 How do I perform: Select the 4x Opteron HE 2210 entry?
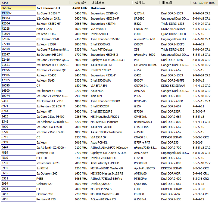[50, 101]
